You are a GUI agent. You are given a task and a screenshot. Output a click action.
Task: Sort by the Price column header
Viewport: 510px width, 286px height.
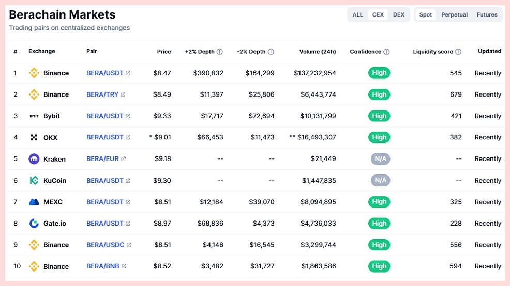[x=164, y=51]
